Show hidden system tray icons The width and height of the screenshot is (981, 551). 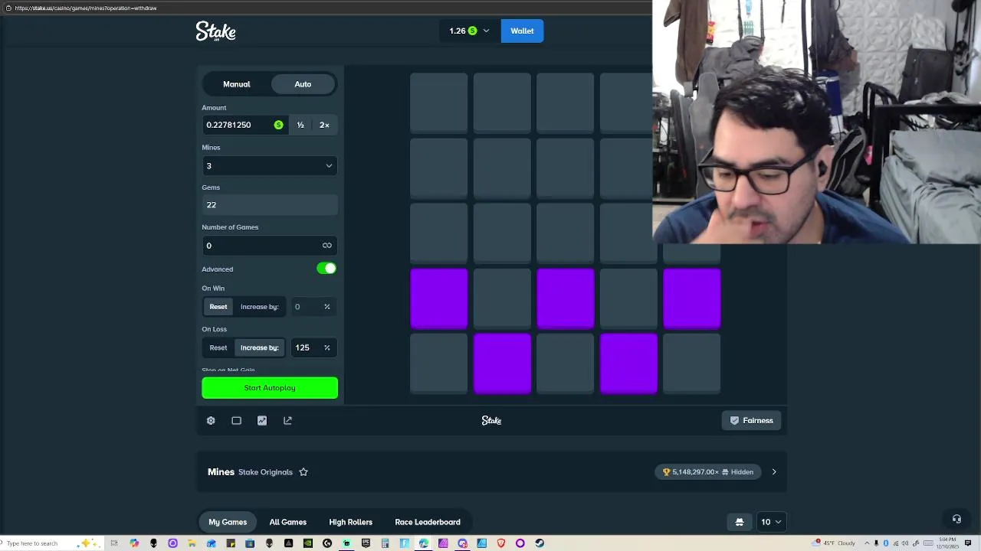click(867, 543)
